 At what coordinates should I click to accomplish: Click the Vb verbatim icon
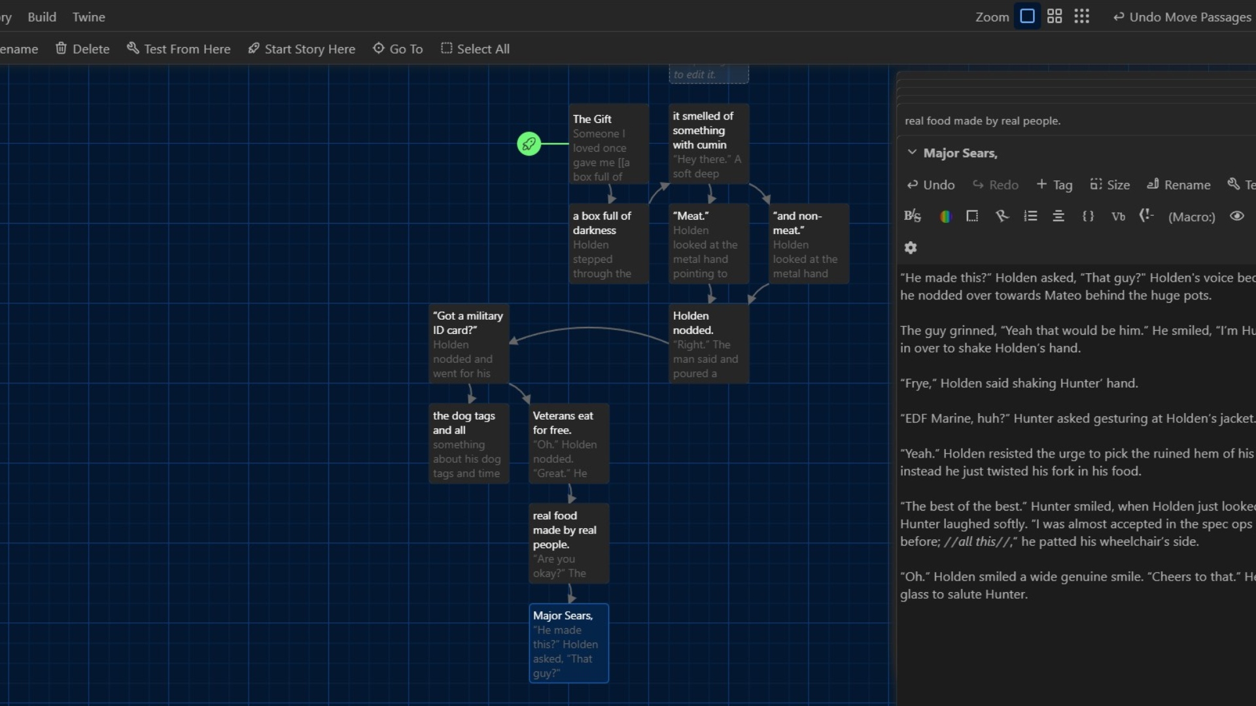coord(1118,216)
